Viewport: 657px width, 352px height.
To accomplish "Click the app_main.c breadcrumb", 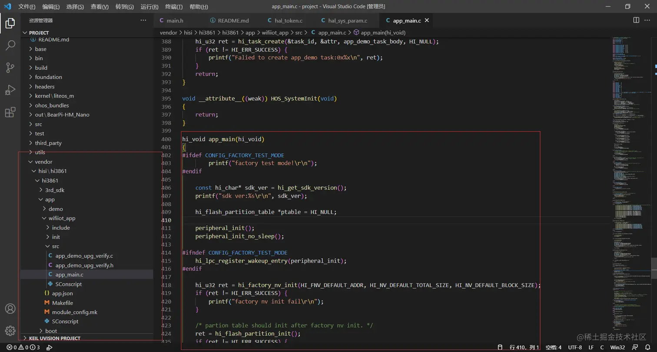I will (328, 33).
